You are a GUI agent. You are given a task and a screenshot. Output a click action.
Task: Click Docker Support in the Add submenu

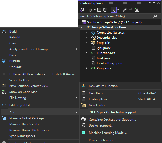tap(101, 126)
